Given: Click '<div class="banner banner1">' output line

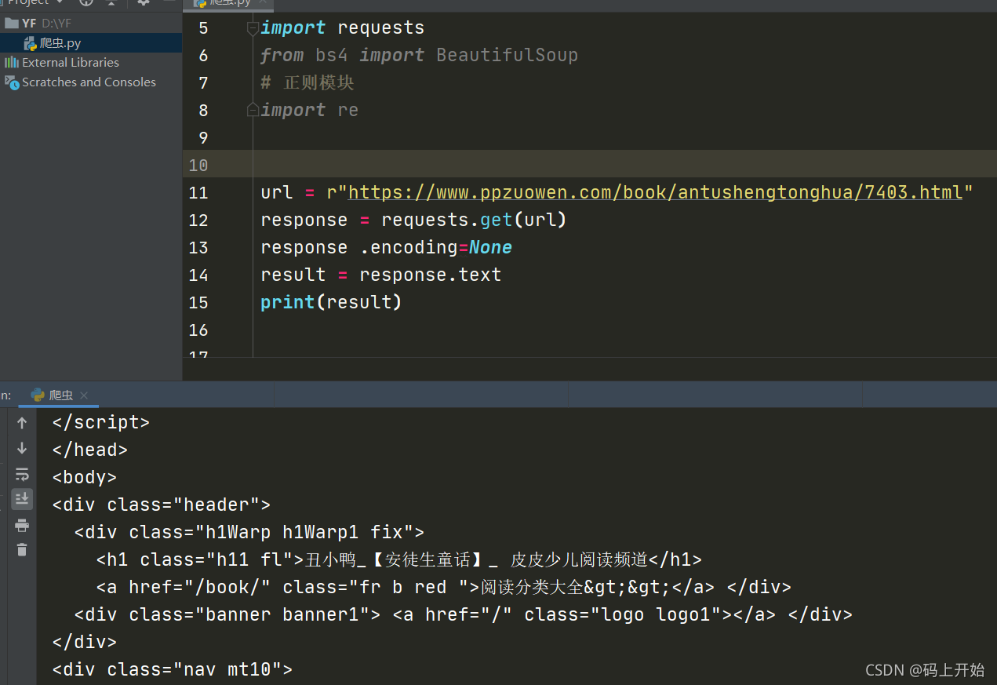Looking at the screenshot, I should (x=464, y=614).
